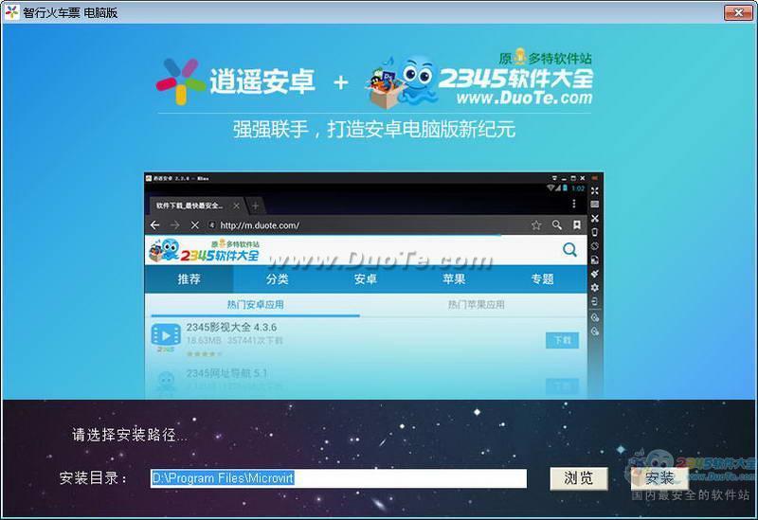
Task: Switch to the 安卓 tab
Action: (x=365, y=279)
